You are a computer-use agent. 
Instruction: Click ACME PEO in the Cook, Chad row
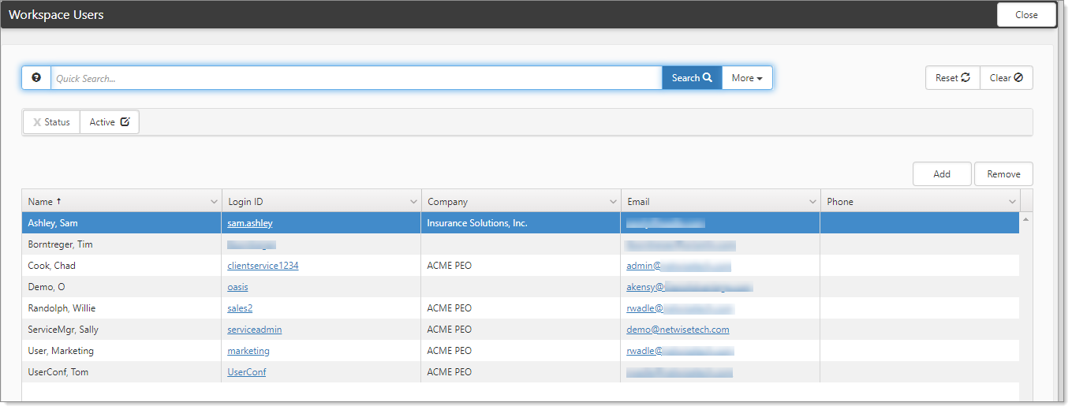click(x=449, y=266)
